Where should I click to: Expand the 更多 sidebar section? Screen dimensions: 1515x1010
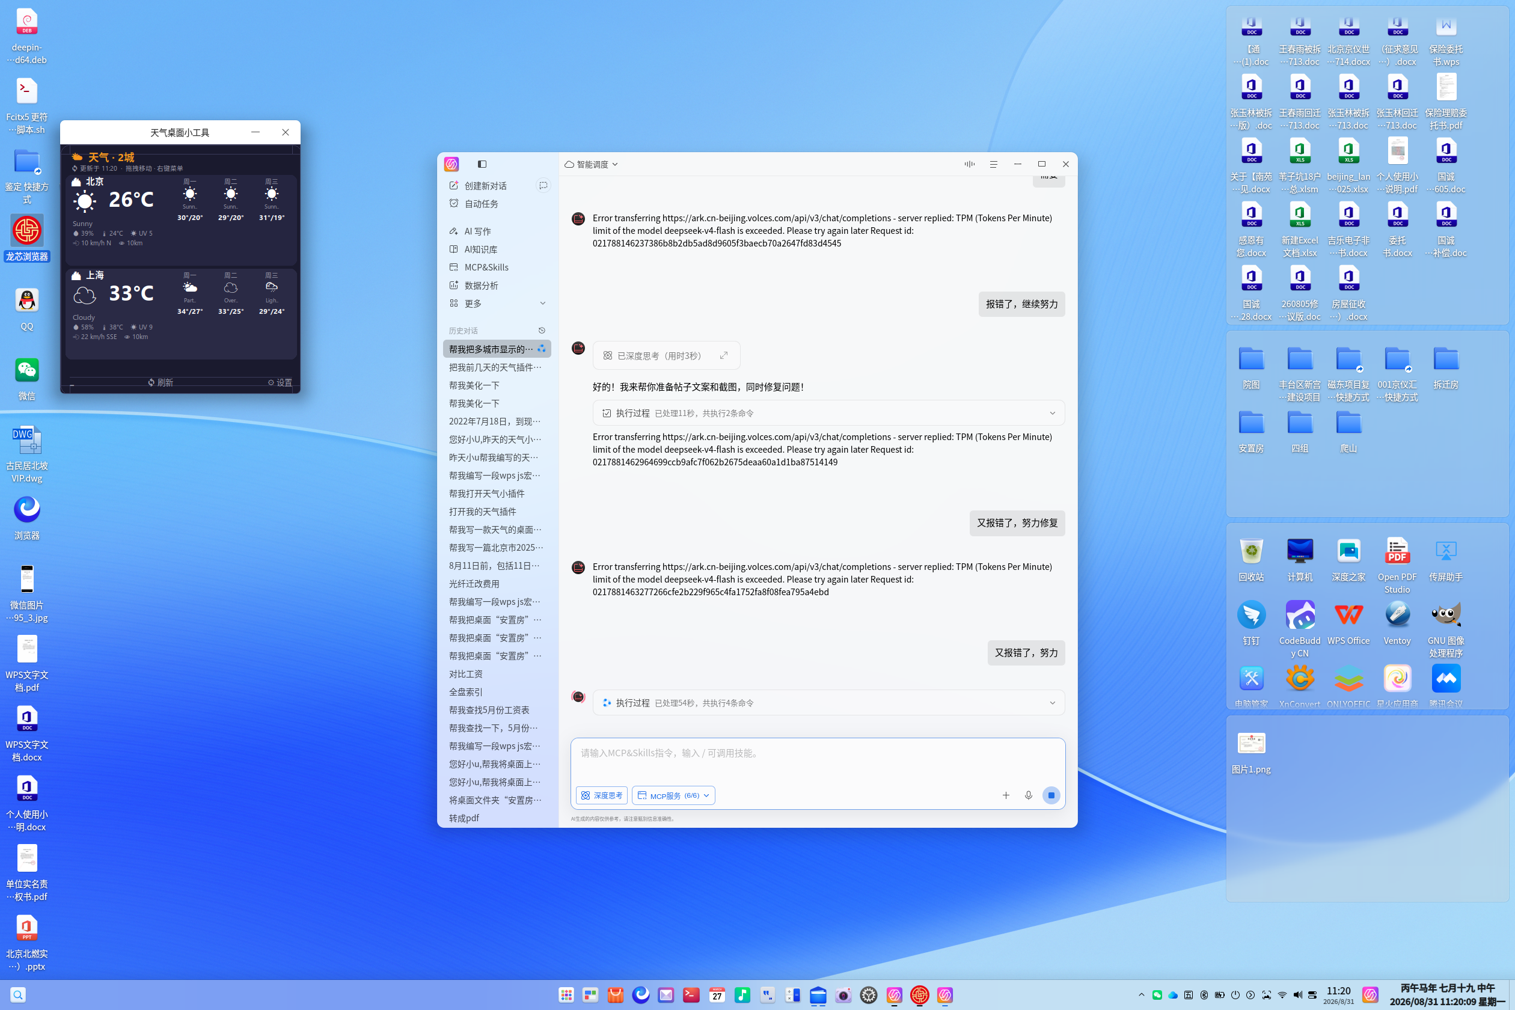(497, 304)
